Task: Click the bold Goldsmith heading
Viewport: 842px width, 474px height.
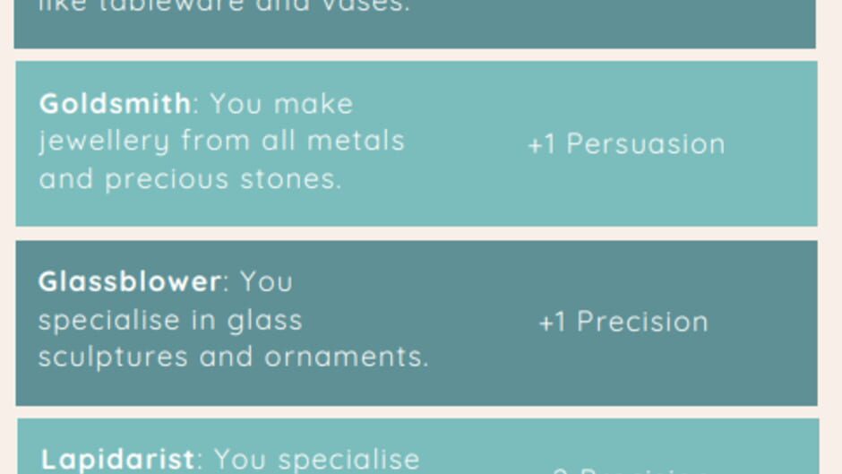Action: click(115, 103)
